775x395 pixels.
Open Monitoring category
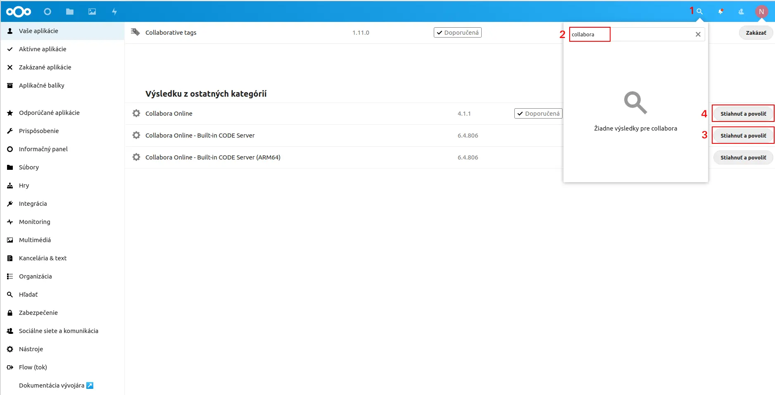[x=62, y=222]
